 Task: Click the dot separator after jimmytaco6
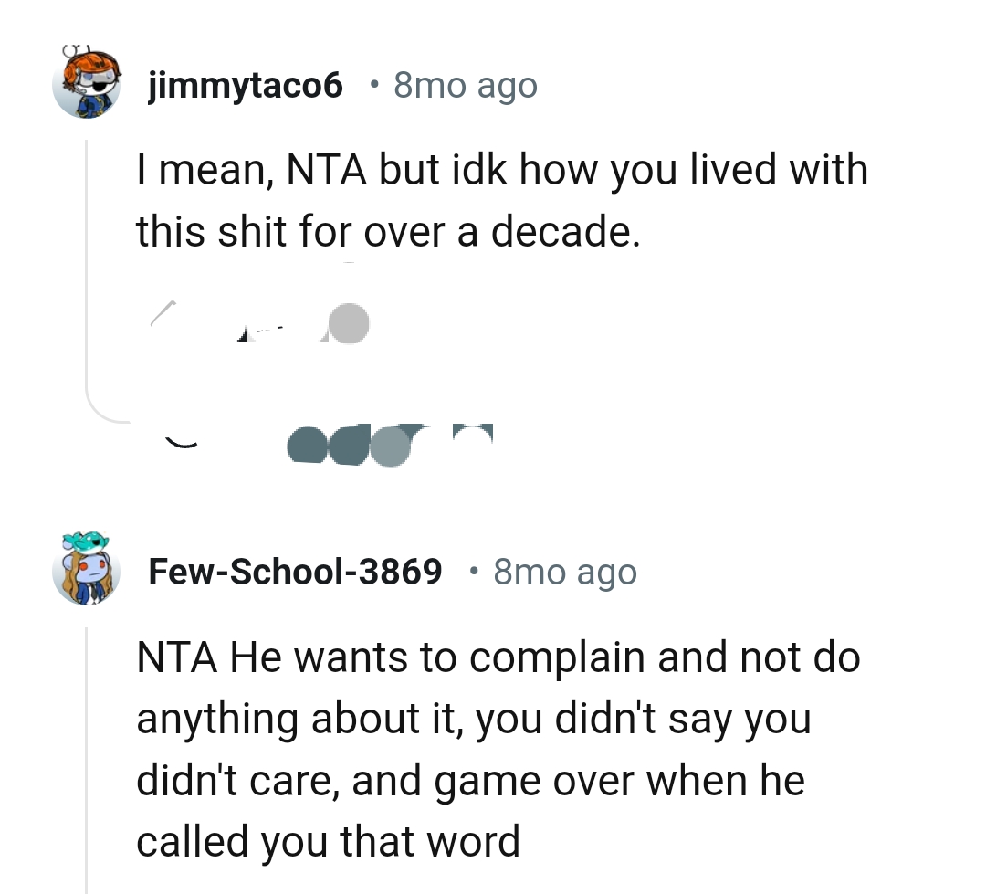pyautogui.click(x=374, y=84)
